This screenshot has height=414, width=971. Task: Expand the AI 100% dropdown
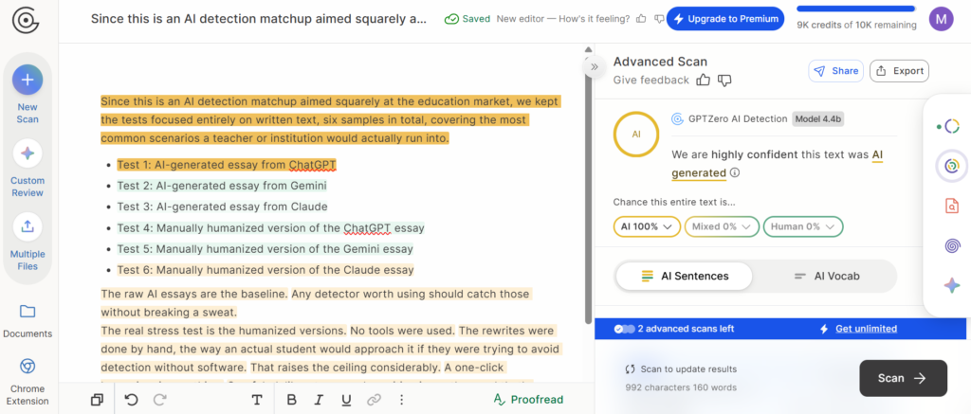pyautogui.click(x=647, y=226)
